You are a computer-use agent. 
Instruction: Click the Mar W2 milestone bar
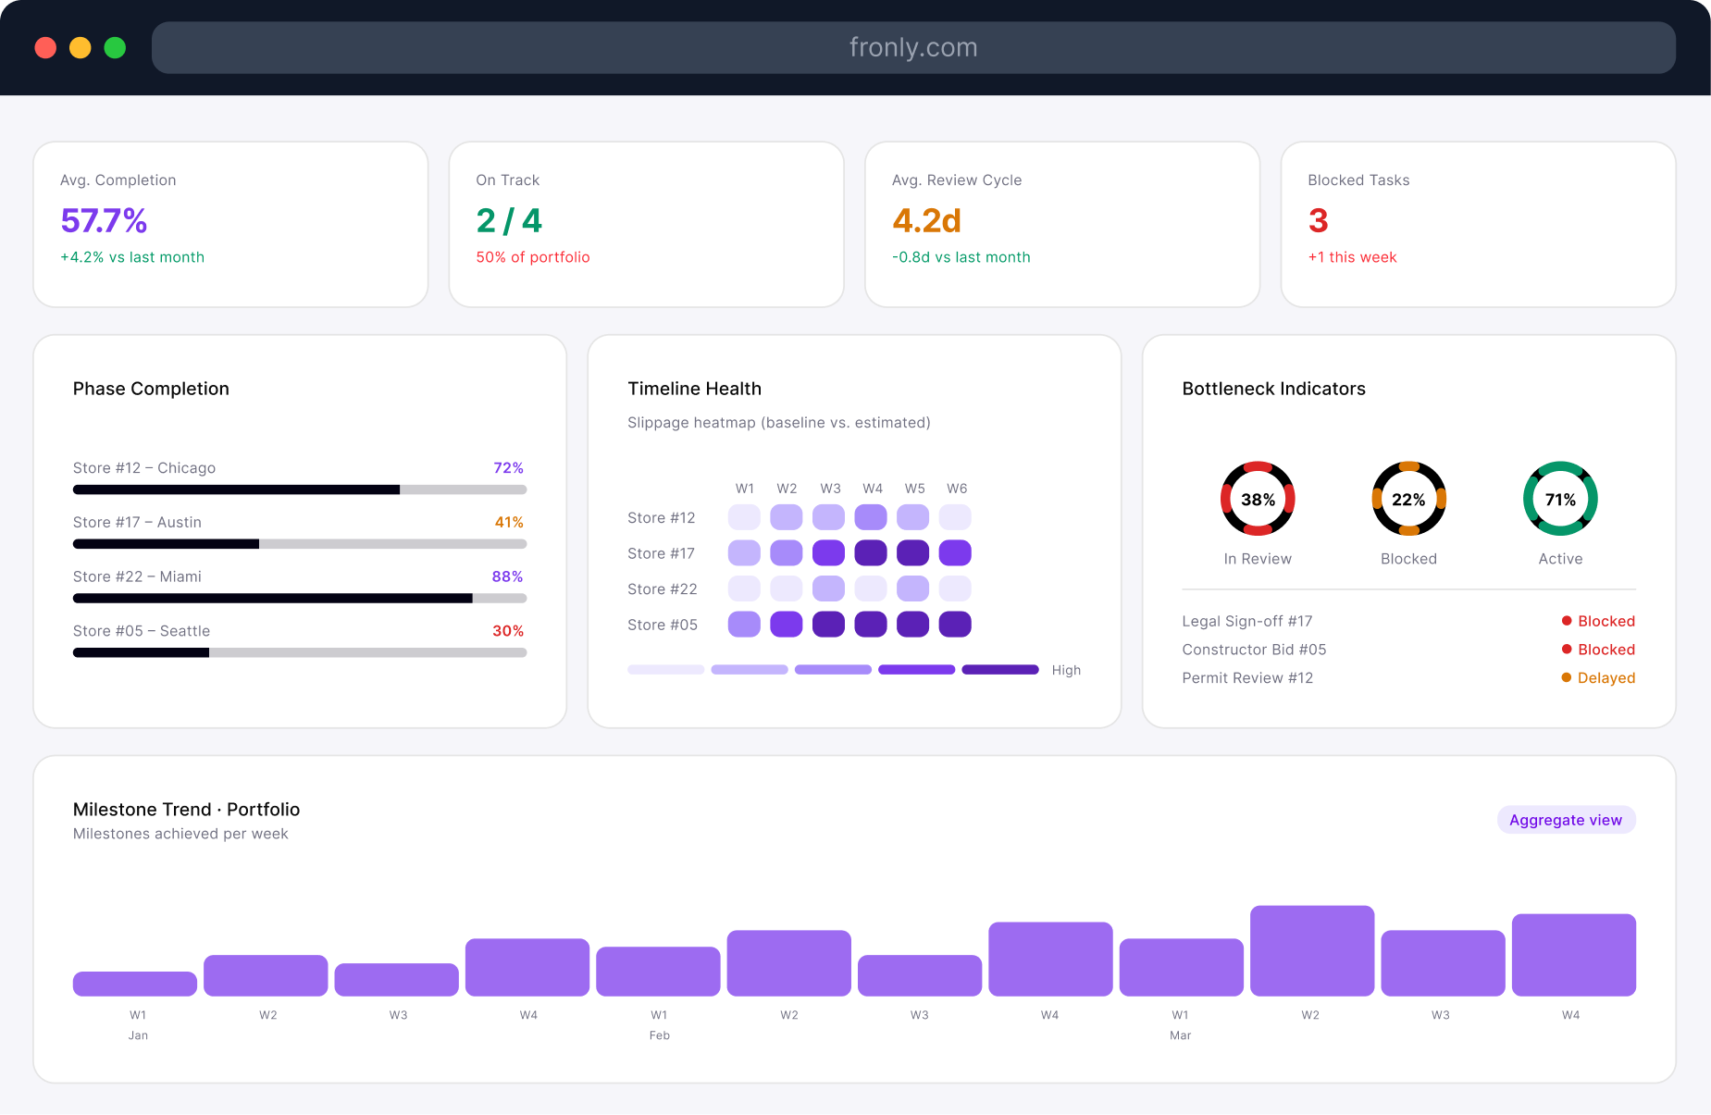pyautogui.click(x=1312, y=951)
